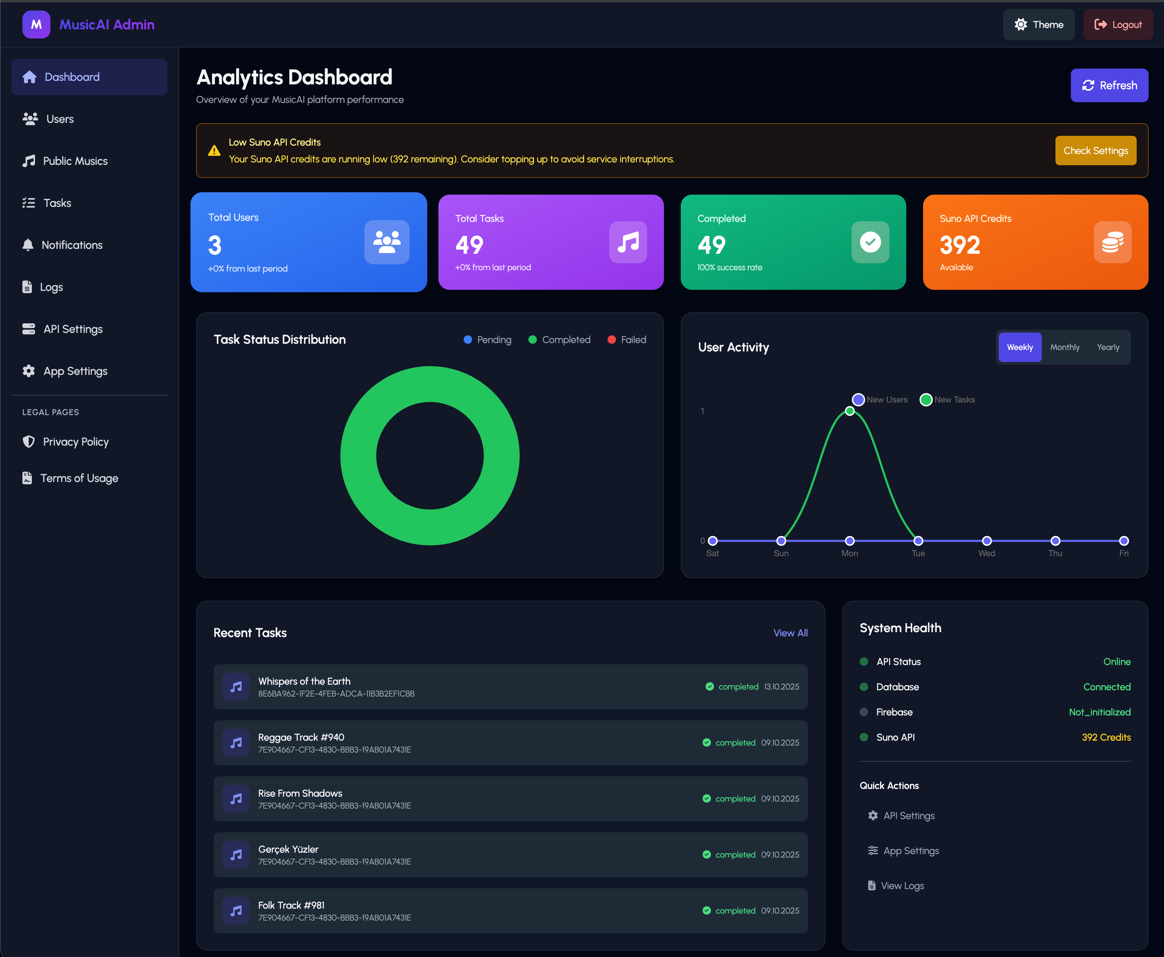Click completed status of Folk Track #981
This screenshot has width=1164, height=957.
729,911
